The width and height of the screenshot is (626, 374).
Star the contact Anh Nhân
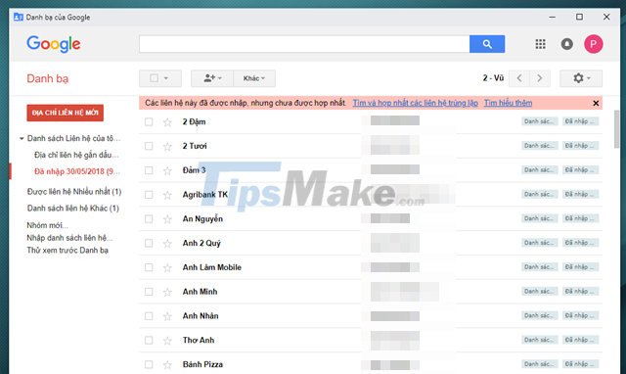(x=167, y=316)
